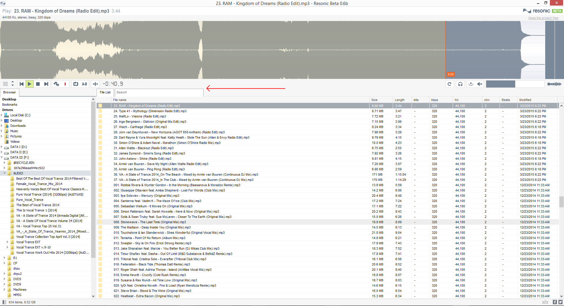Screen dimensions: 564x306
Task: Toggle the A-B loop button
Action: (85, 84)
